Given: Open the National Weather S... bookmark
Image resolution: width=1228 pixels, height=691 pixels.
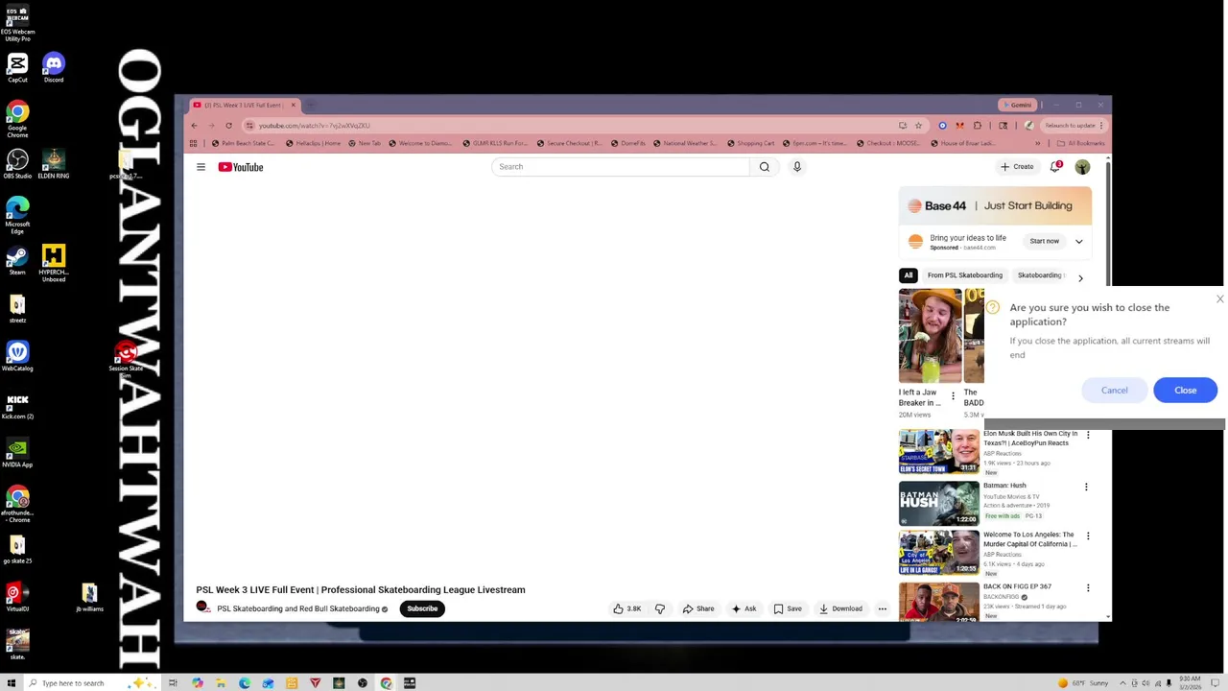Looking at the screenshot, I should pos(684,144).
